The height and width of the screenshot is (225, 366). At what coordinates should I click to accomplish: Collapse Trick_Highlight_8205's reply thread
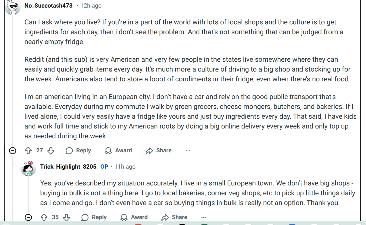coord(28,217)
